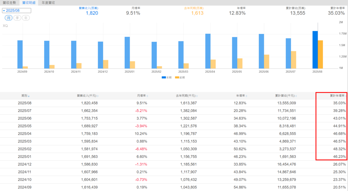
Task: Select the 月 period option
Action: 8,18
